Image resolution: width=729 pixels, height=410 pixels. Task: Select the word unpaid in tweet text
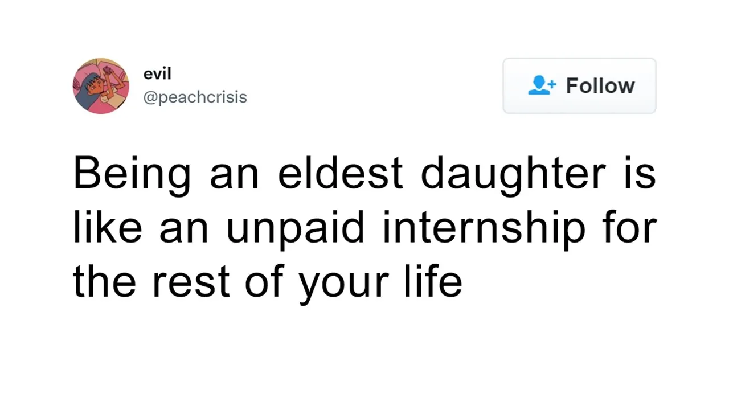295,228
